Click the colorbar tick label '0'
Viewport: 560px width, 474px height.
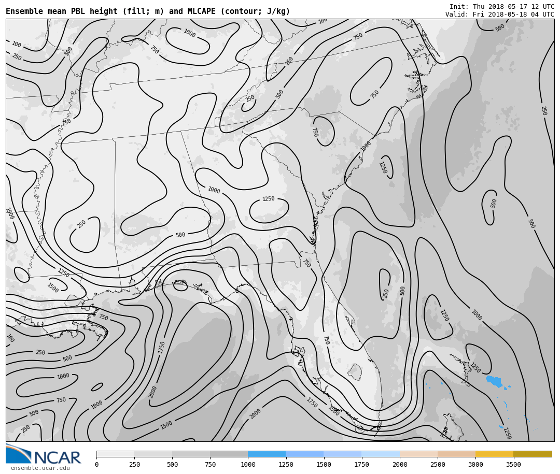point(97,464)
